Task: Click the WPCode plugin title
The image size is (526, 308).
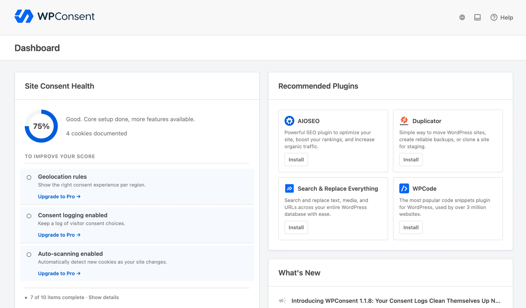Action: point(424,189)
